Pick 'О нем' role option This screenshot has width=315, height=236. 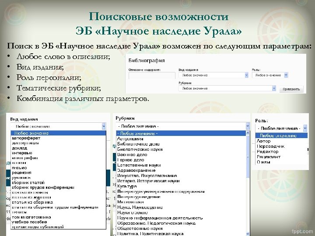[x=281, y=162]
